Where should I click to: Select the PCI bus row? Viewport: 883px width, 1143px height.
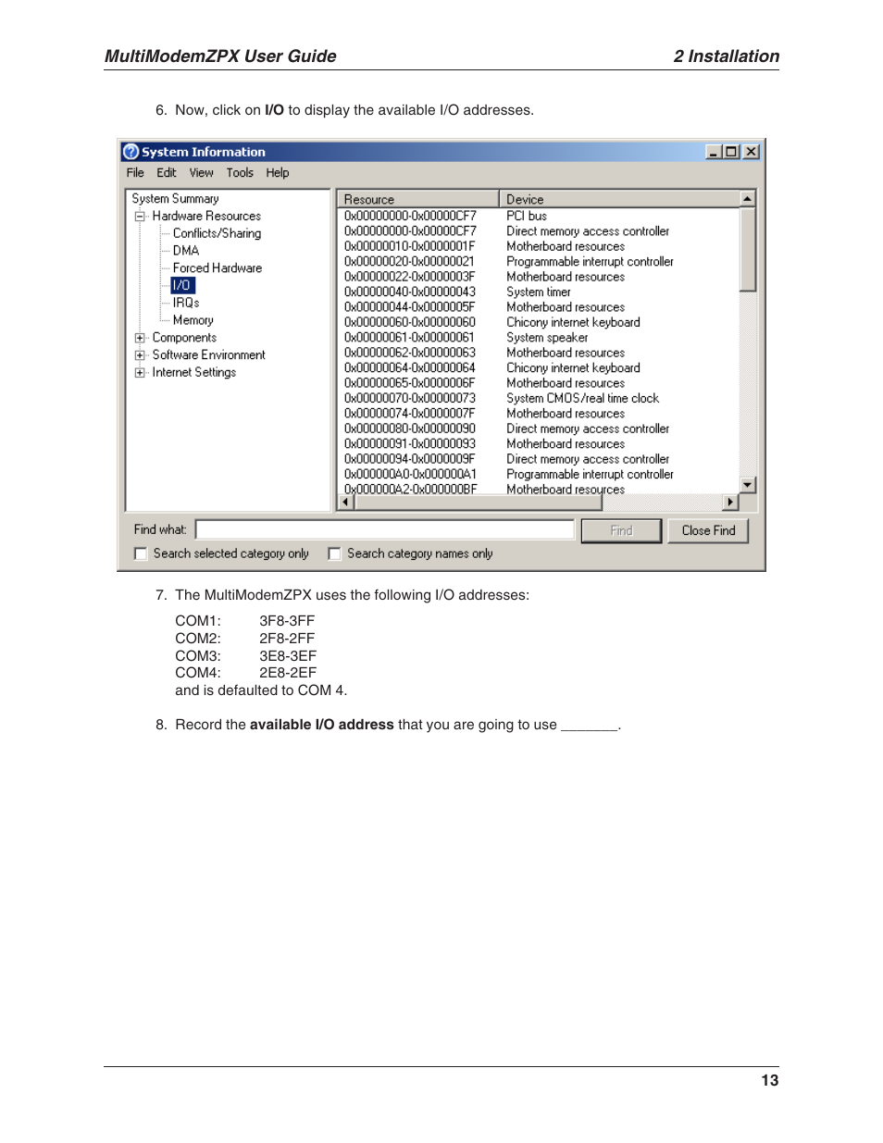pyautogui.click(x=538, y=217)
